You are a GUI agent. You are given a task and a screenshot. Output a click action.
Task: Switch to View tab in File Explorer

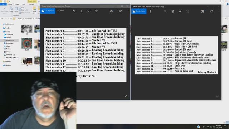click(x=24, y=4)
